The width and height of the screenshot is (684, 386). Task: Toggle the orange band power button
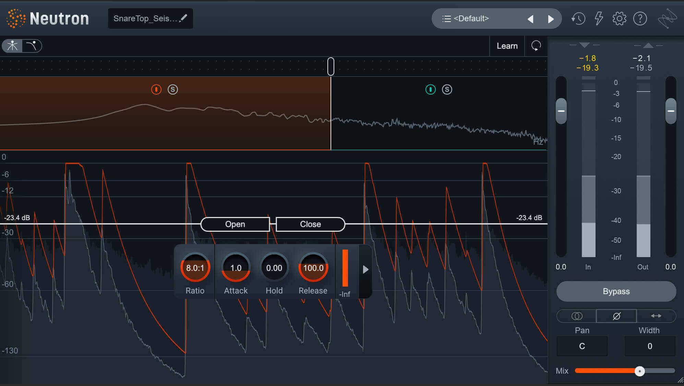(x=156, y=89)
